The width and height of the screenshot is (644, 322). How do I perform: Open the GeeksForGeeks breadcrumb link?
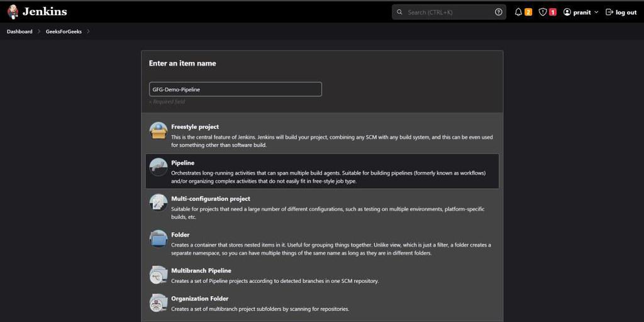coord(64,31)
